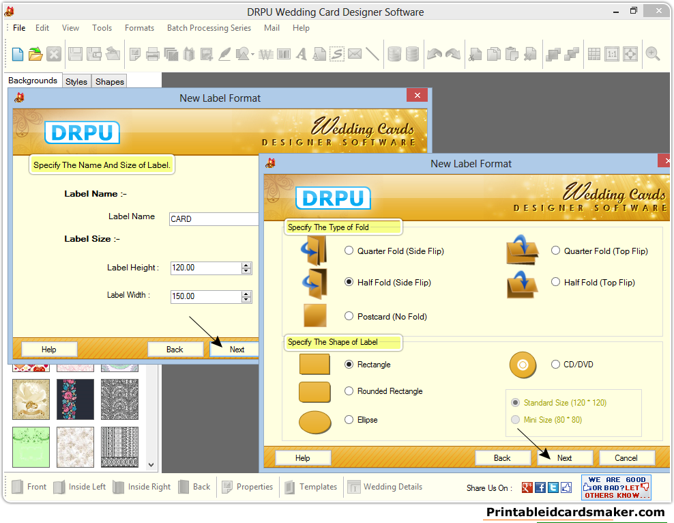Click the Label Name input field
This screenshot has height=523, width=674.
[x=214, y=219]
